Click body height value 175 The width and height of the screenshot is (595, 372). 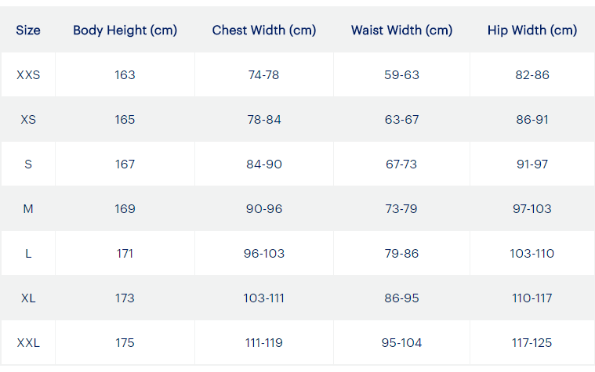tap(125, 343)
